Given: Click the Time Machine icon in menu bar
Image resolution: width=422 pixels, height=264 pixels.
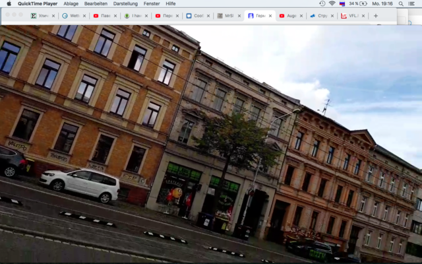Looking at the screenshot, I should coord(322,3).
